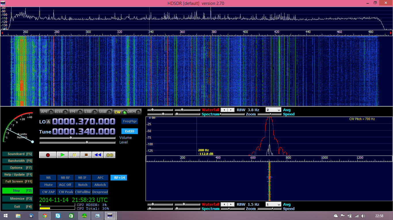Image resolution: width=393 pixels, height=220 pixels.
Task: Select AM demodulation mode
Action: pos(47,112)
